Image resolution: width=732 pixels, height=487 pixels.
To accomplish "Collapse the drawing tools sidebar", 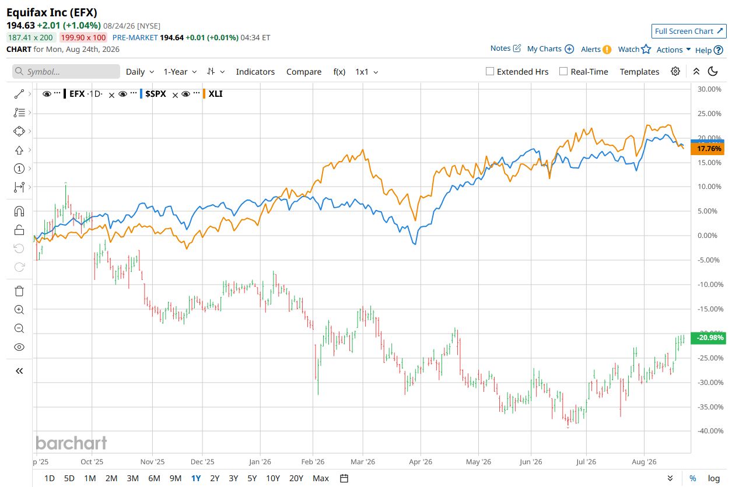I will [19, 370].
